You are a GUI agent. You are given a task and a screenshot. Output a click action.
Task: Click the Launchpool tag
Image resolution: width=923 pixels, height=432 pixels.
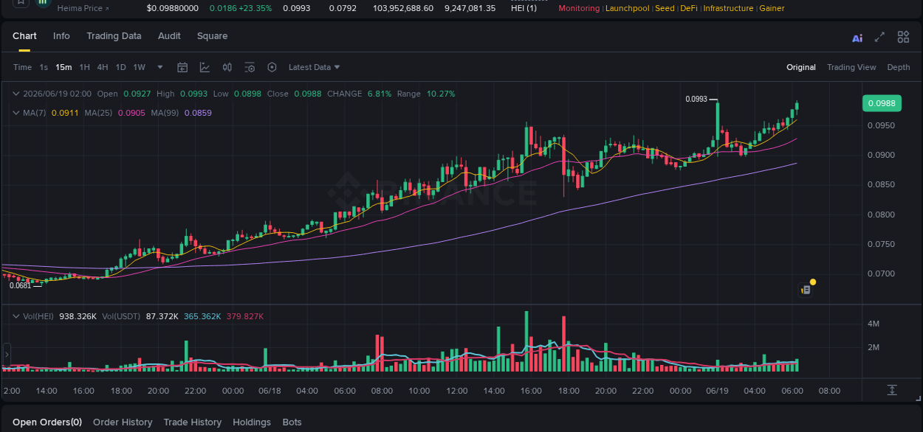[628, 9]
